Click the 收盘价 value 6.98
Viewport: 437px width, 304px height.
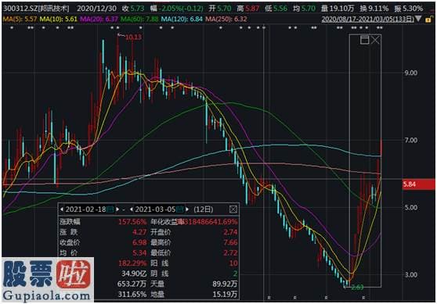pos(139,242)
